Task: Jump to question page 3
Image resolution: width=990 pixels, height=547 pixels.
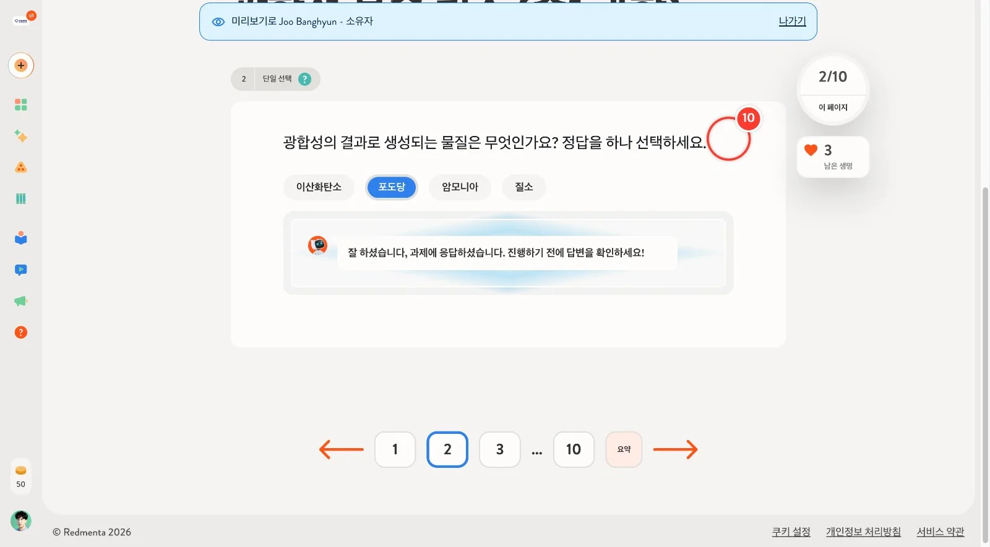Action: 500,449
